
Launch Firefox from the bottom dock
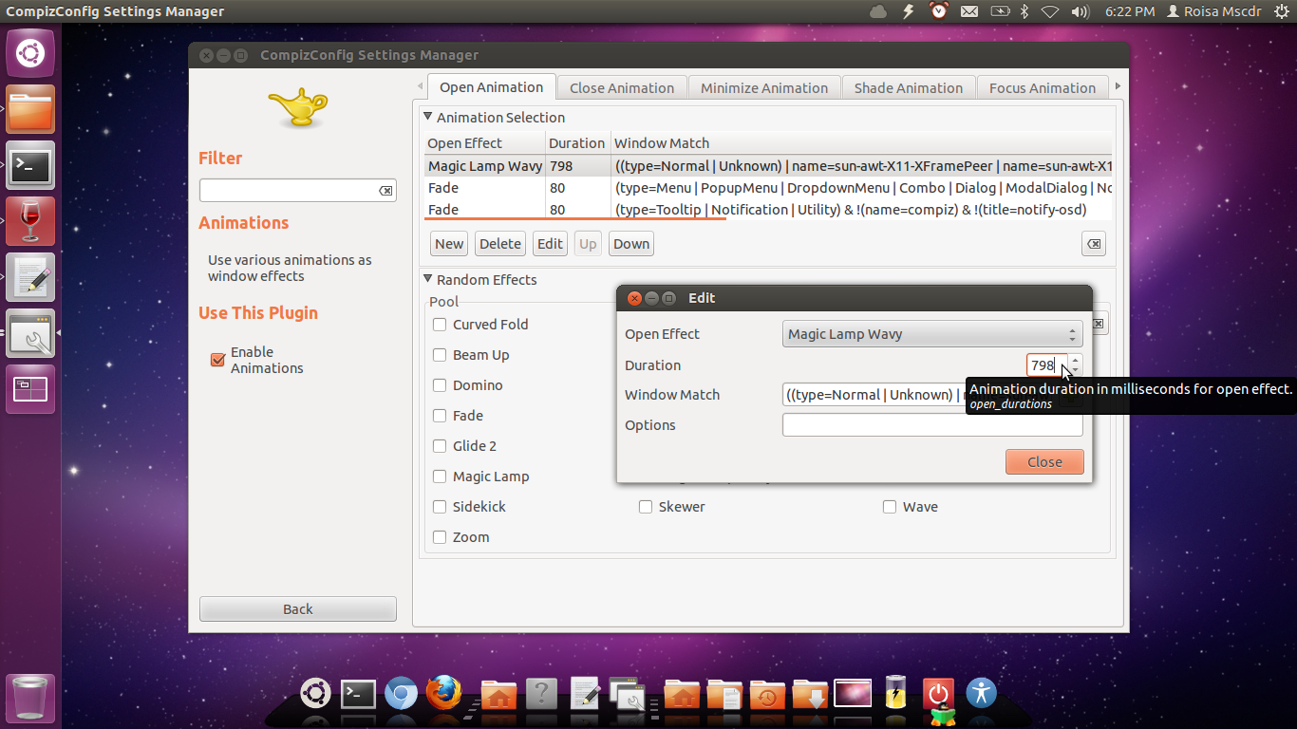coord(443,693)
